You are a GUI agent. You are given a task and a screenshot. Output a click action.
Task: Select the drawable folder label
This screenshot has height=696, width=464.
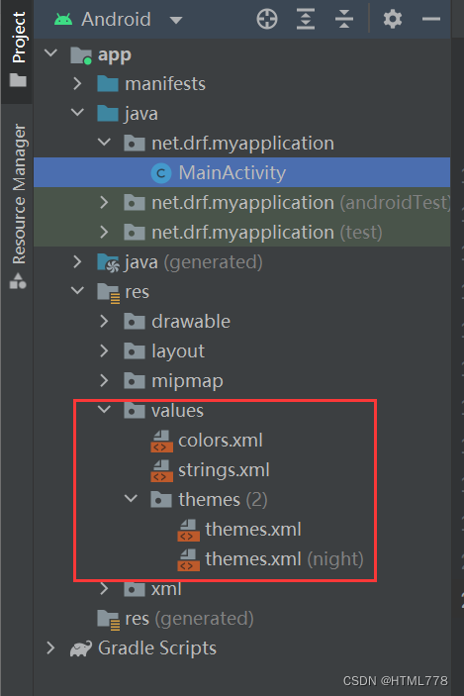tap(191, 322)
